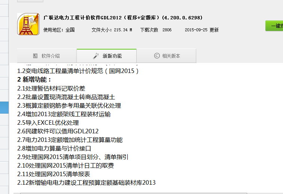Click the 2015-09-25 更新 date
283x194 pixels.
tap(202, 30)
